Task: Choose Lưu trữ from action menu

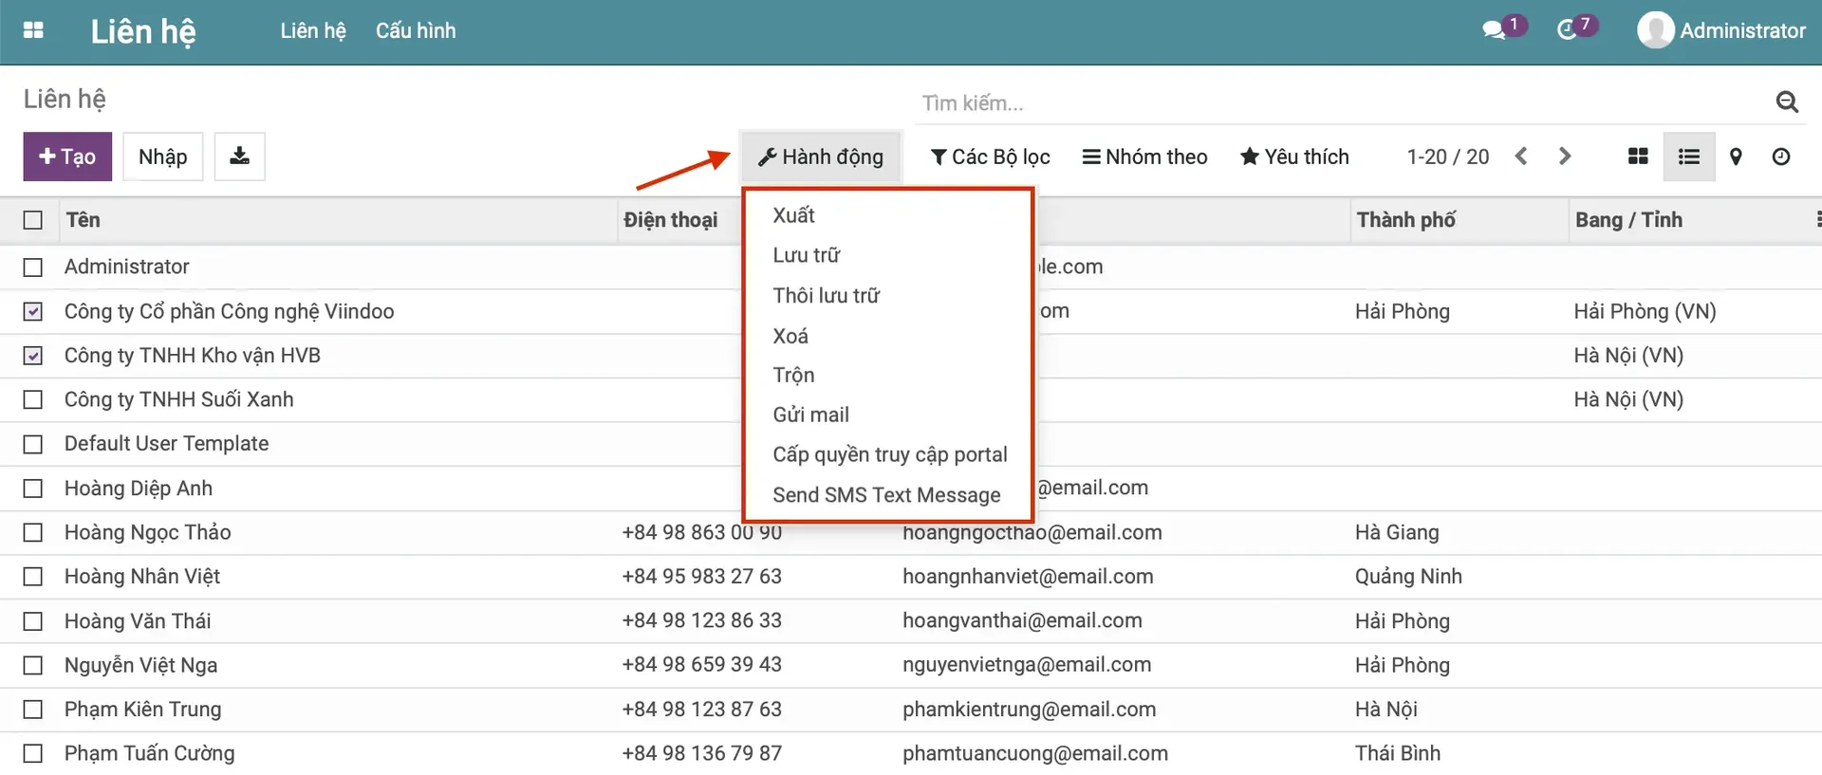Action: 806,255
